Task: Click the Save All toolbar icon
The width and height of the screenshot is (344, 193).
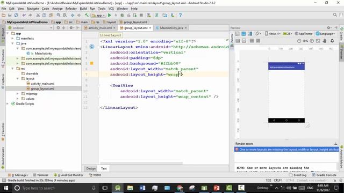Action: click(x=10, y=16)
